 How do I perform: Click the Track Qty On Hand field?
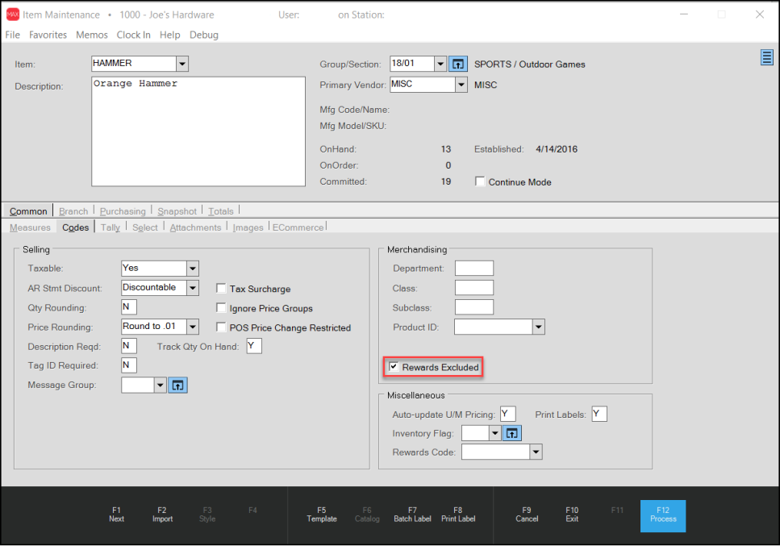click(x=254, y=346)
